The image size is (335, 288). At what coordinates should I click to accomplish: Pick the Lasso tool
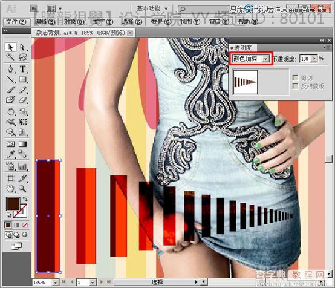[x=22, y=57]
